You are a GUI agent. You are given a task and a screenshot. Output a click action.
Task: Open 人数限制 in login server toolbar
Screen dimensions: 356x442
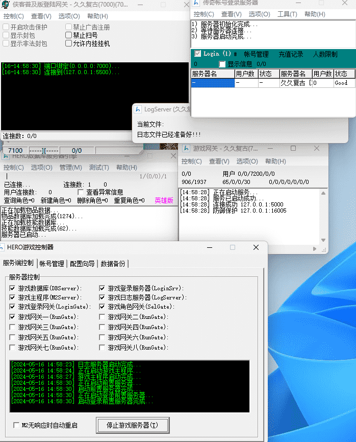click(325, 54)
